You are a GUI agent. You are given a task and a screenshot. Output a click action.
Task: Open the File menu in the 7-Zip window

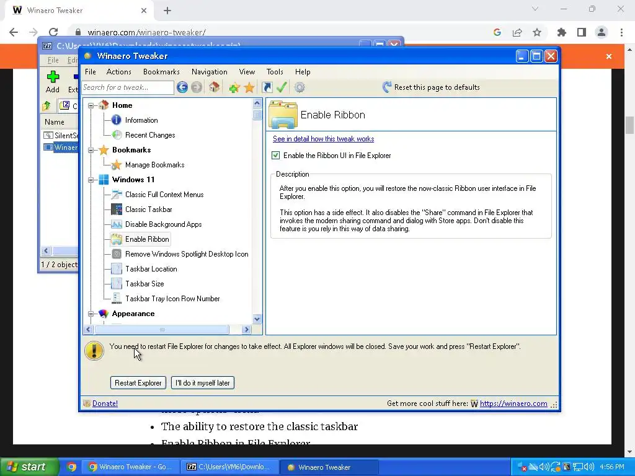[53, 60]
